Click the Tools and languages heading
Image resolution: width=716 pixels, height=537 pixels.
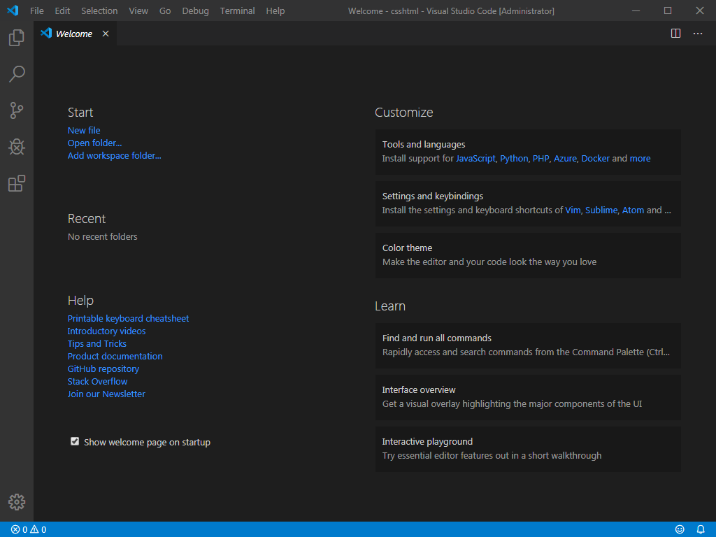pos(424,144)
